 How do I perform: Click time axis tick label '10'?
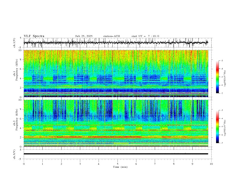(211, 164)
